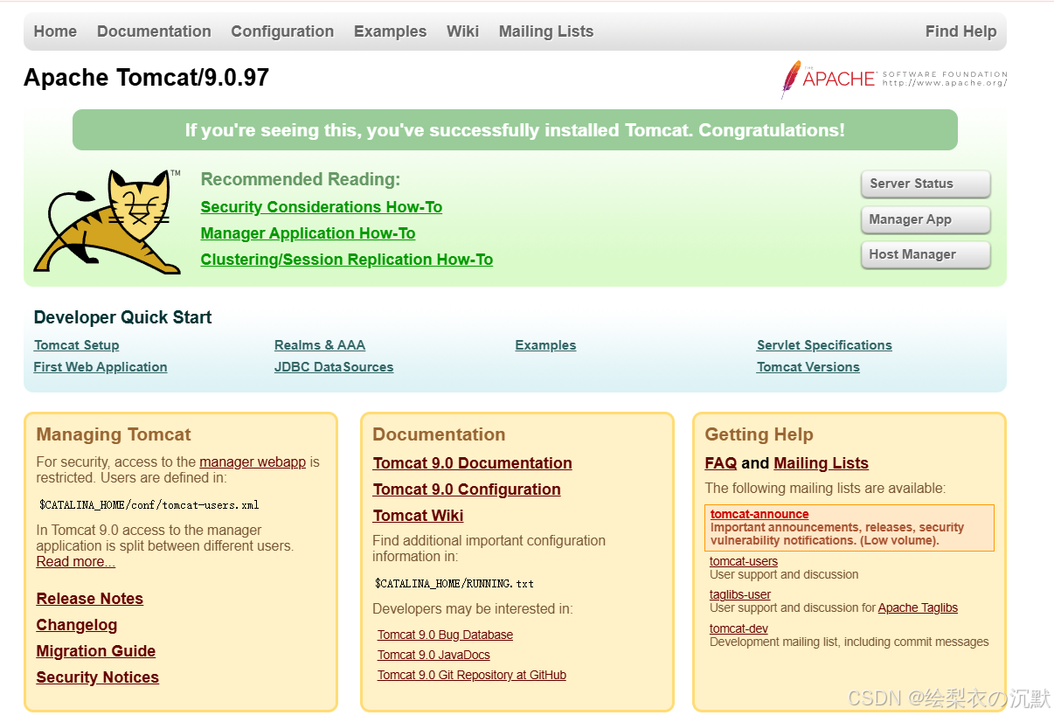
Task: Open the Changelog link
Action: [76, 625]
